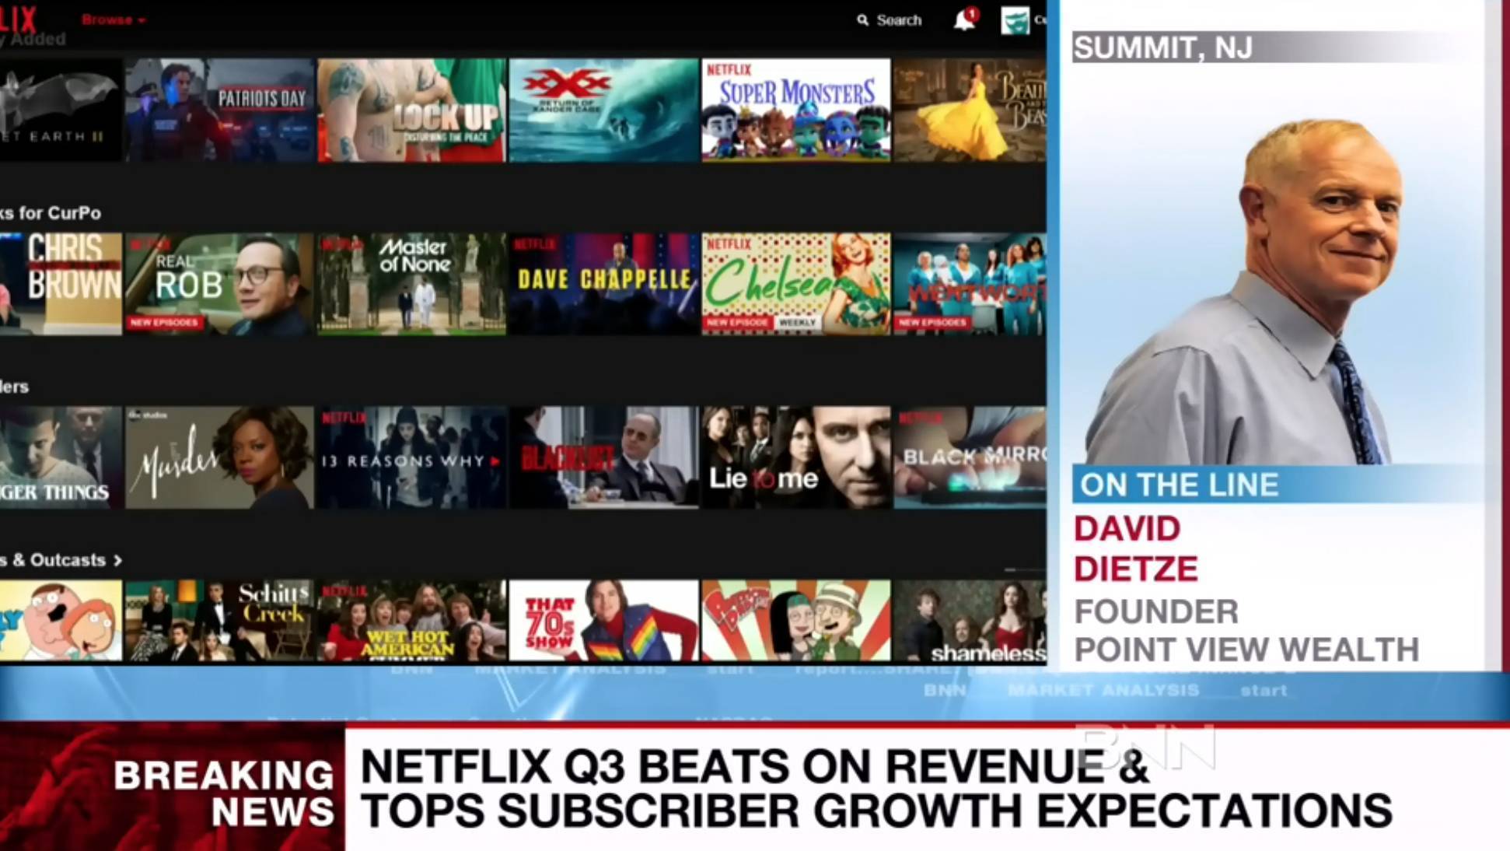Open the Real Rob thumbnail
Screen dimensions: 1510x851
tap(219, 284)
